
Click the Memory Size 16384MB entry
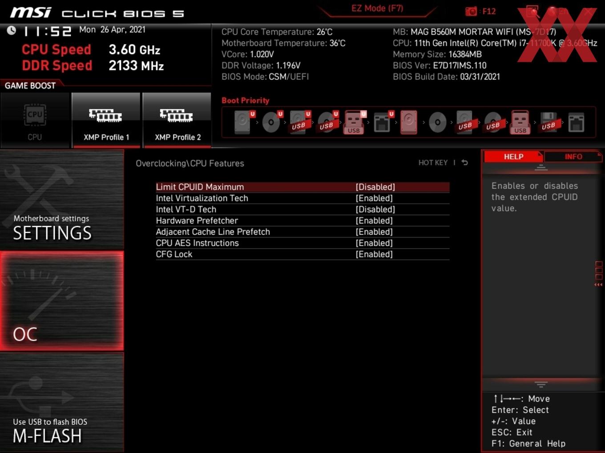click(437, 54)
